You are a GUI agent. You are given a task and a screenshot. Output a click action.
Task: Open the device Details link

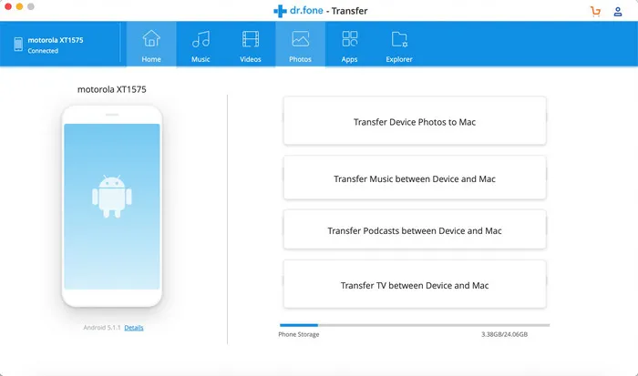pyautogui.click(x=134, y=328)
